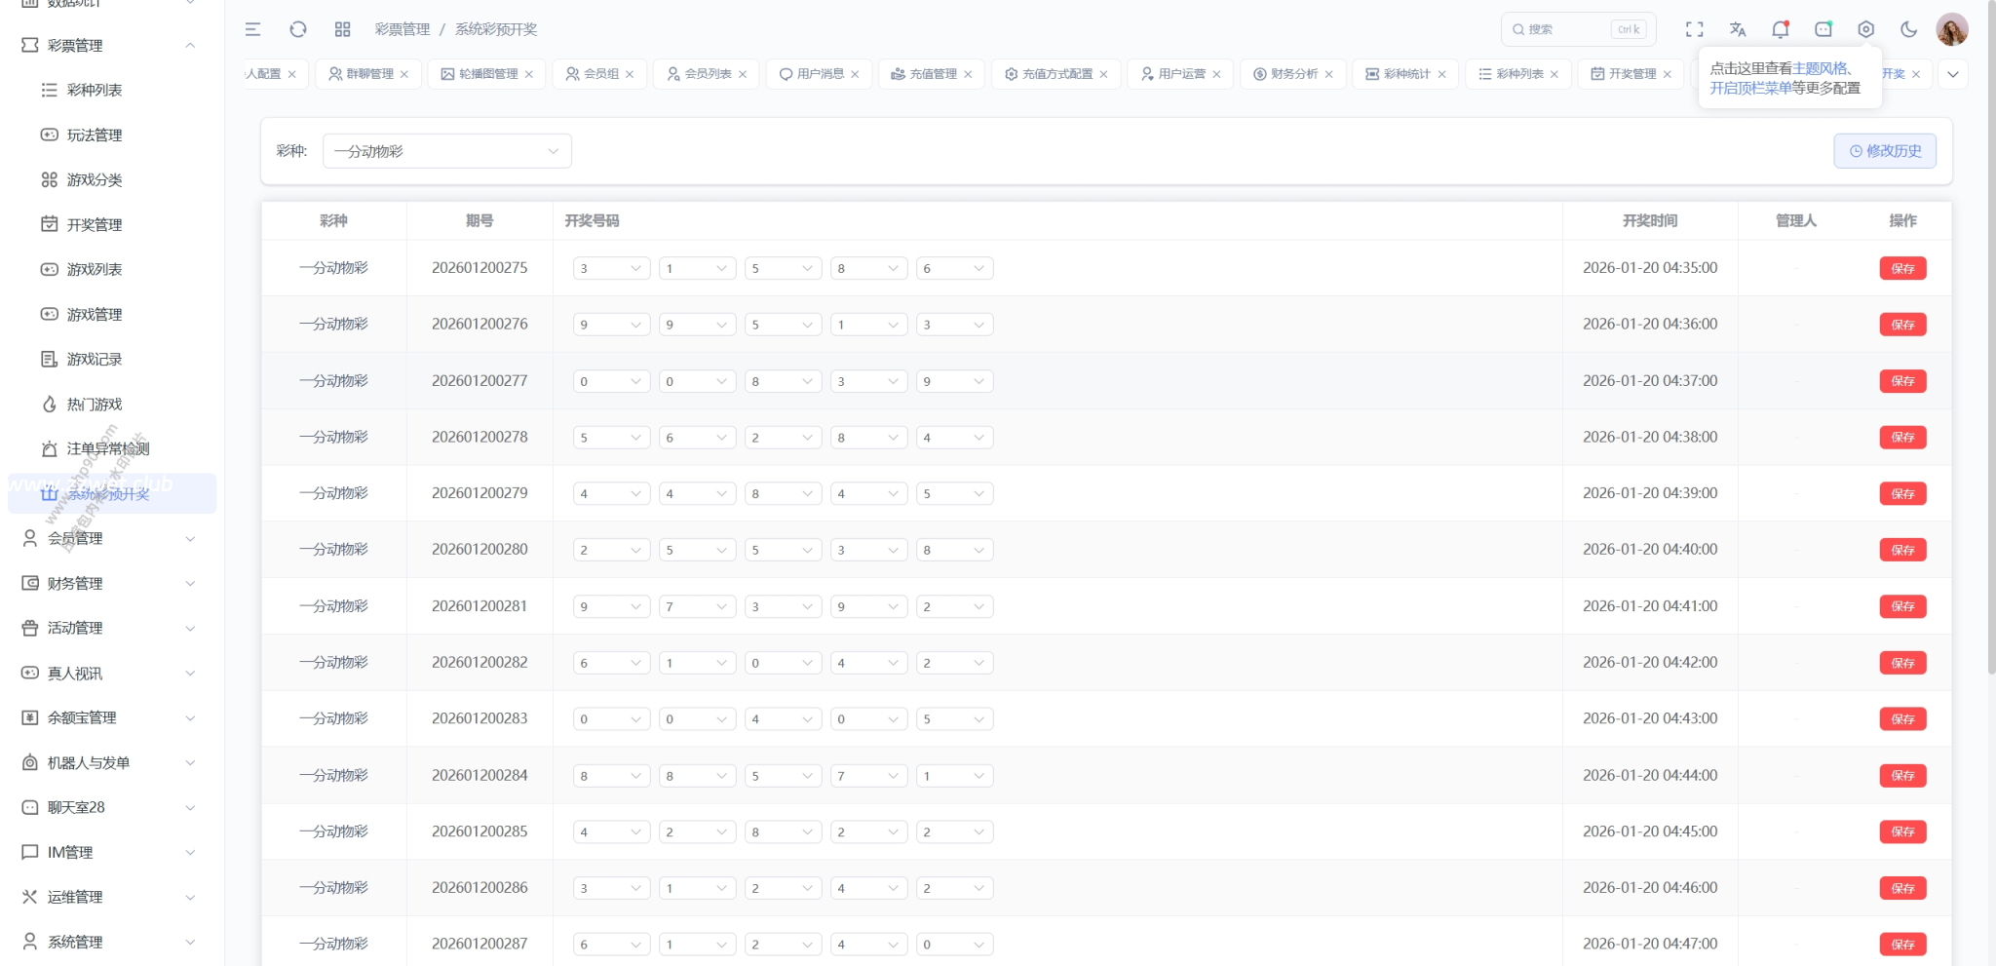The image size is (1996, 966).
Task: Save row for period 202601200278
Action: tap(1902, 438)
